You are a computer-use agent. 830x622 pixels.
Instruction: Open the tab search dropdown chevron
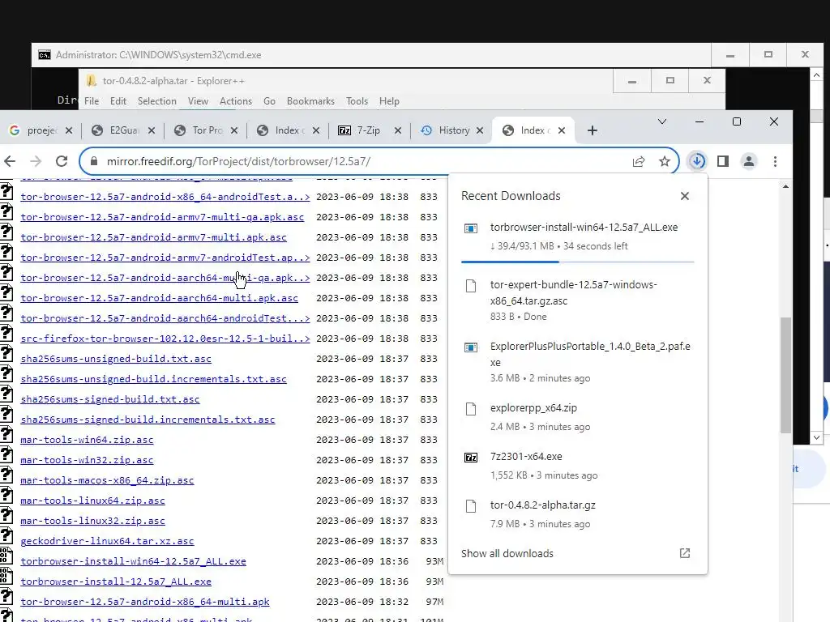pos(661,121)
